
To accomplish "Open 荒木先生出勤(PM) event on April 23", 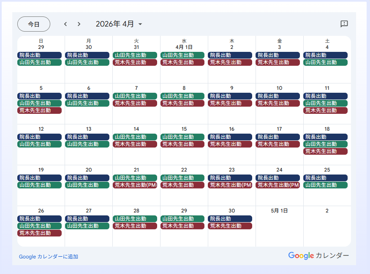I will point(230,185).
